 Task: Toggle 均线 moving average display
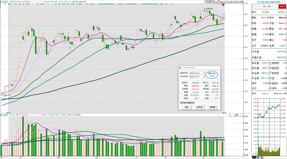[x=227, y=2]
